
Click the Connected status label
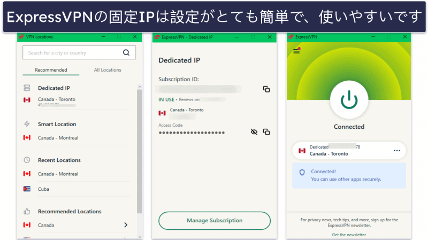(x=349, y=127)
